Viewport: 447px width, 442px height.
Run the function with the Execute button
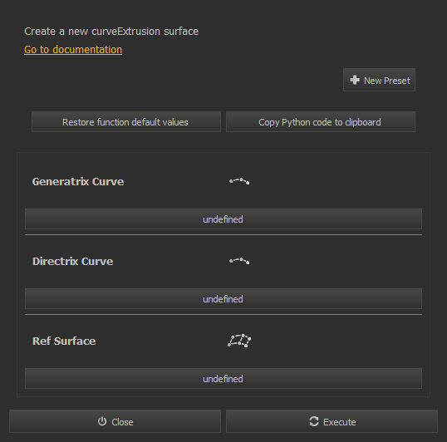(x=332, y=421)
